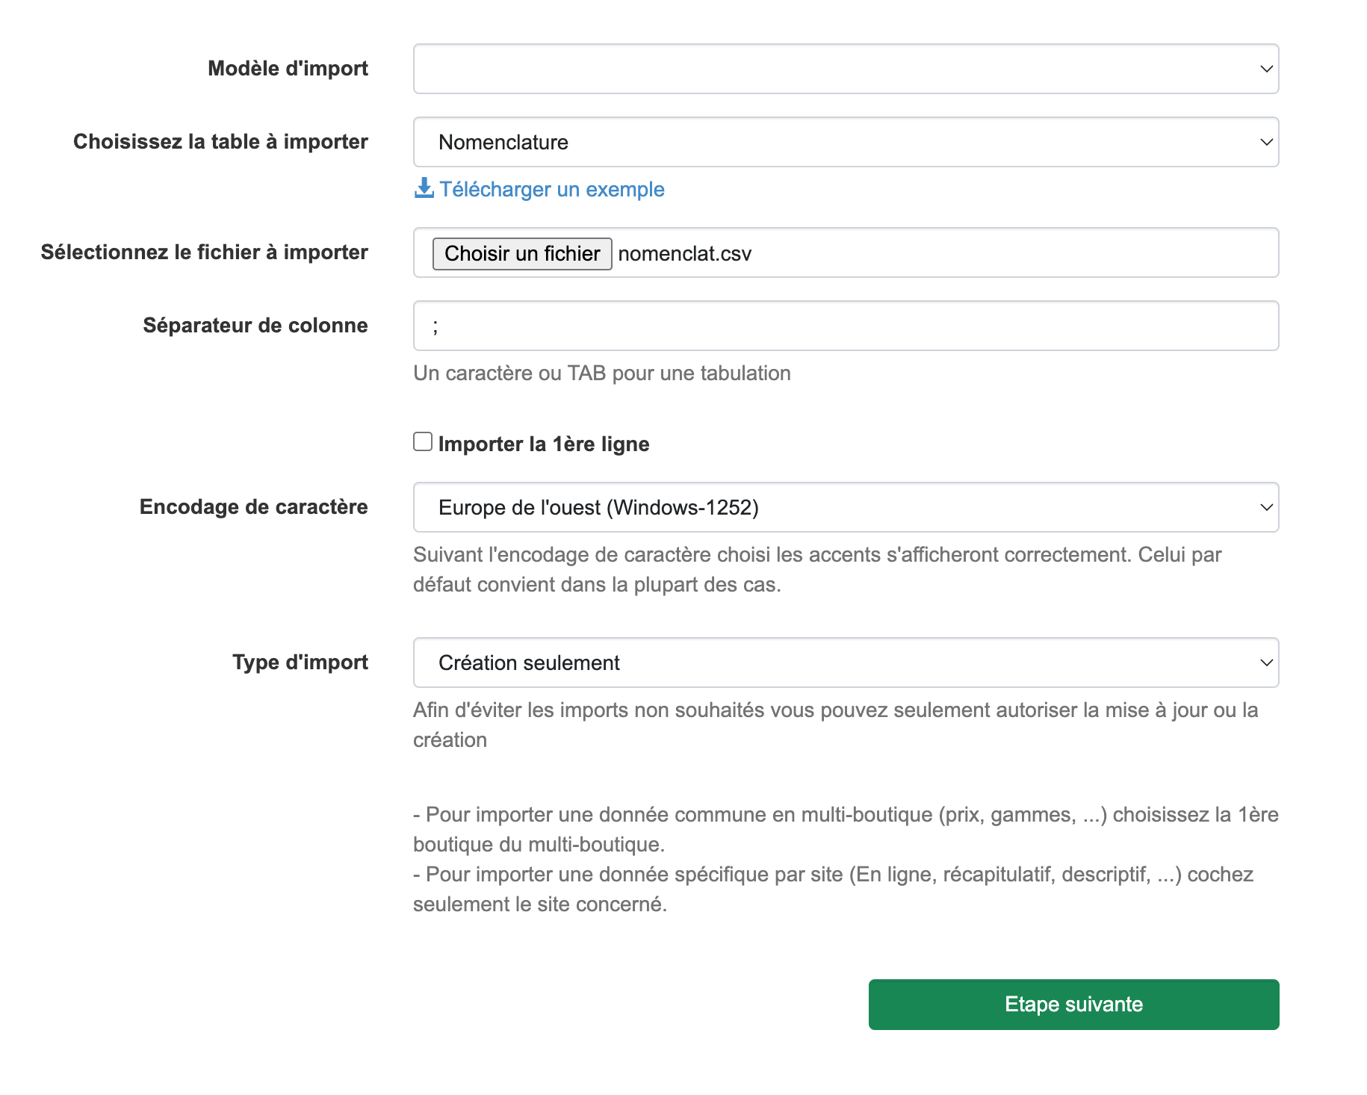
Task: Click the Choisir un fichier button
Action: tap(522, 253)
